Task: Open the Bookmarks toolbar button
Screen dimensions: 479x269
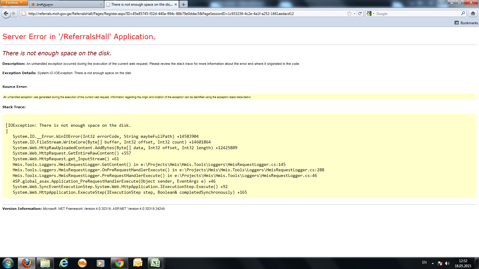Action: pos(466,23)
